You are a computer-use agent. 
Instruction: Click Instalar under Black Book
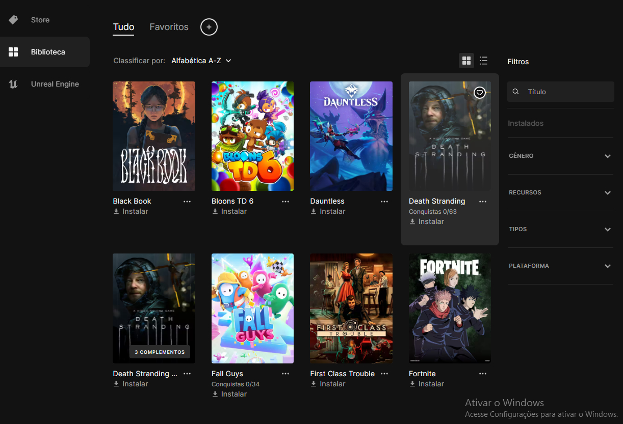[x=131, y=211]
